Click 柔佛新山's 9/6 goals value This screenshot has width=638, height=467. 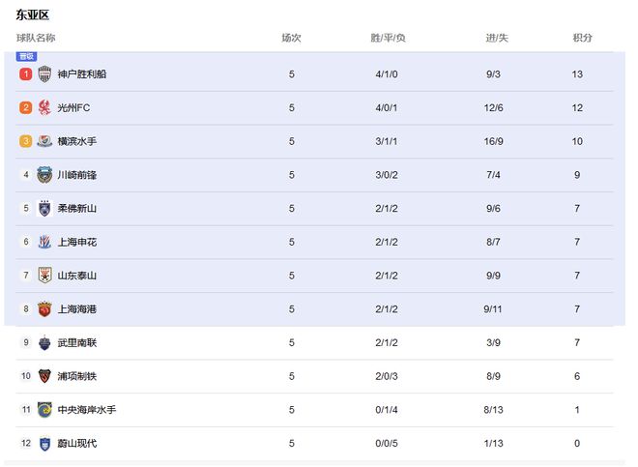(x=494, y=208)
